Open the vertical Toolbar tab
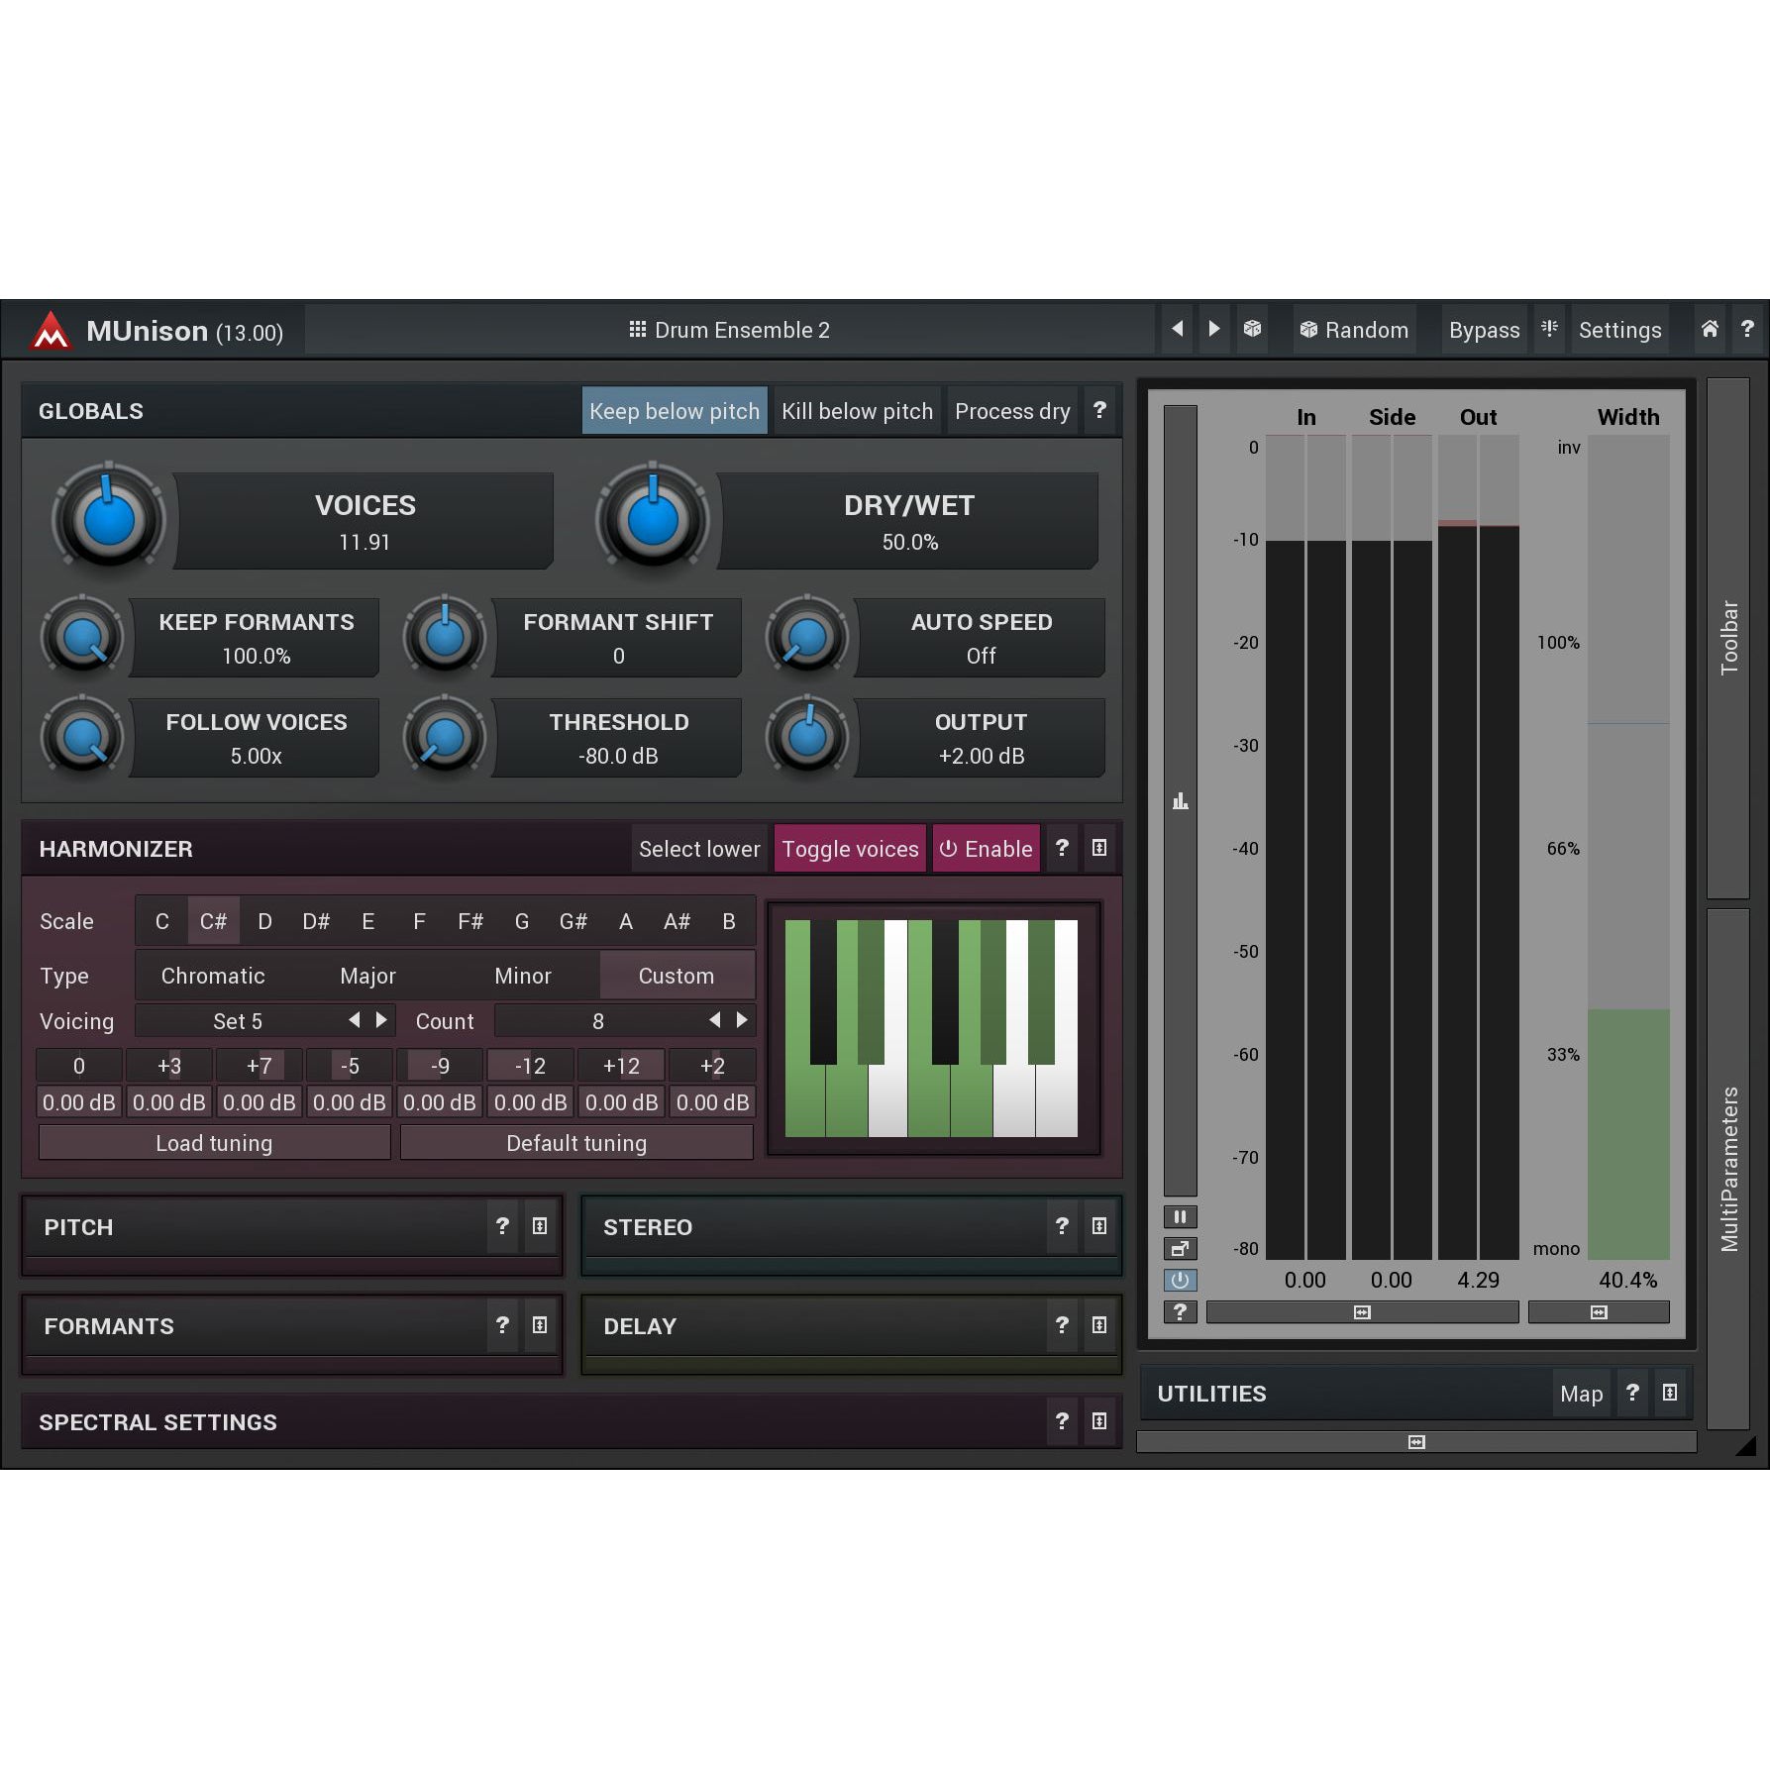This screenshot has height=1770, width=1770. (1728, 638)
